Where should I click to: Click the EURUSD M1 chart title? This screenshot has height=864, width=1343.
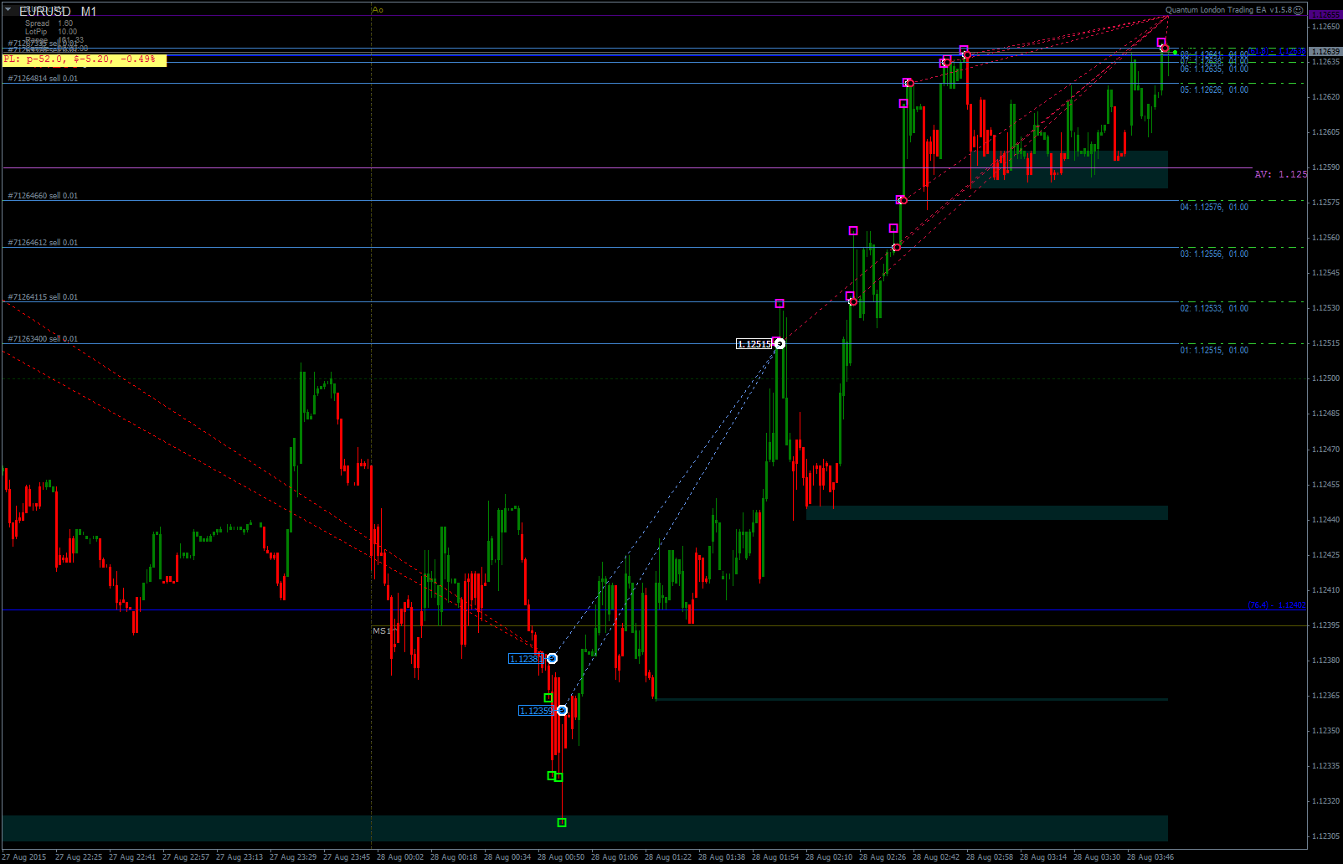click(x=58, y=12)
